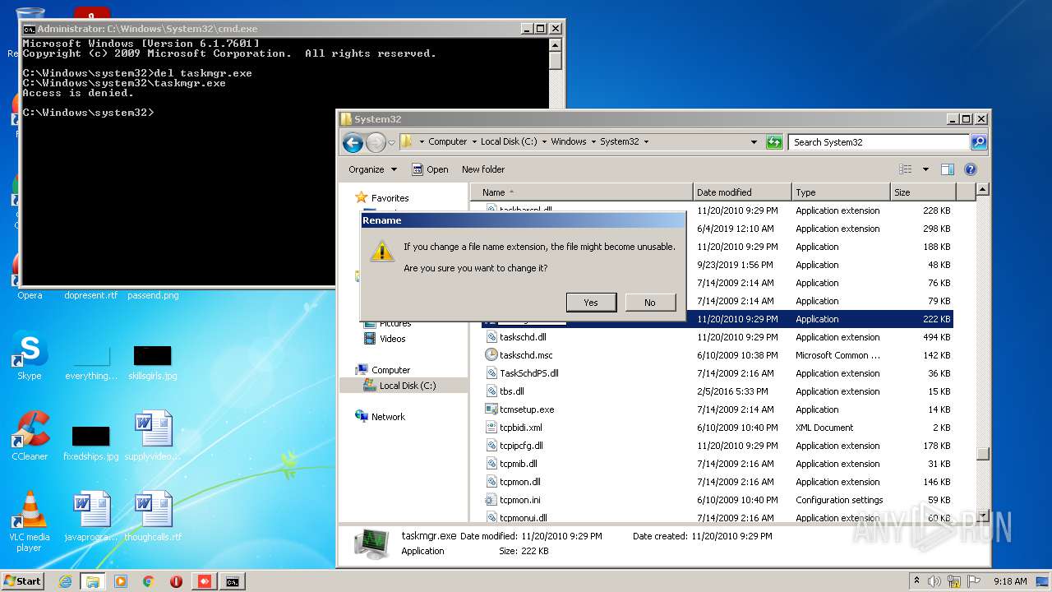Launch Google Chrome from the taskbar
The width and height of the screenshot is (1052, 592).
[148, 581]
